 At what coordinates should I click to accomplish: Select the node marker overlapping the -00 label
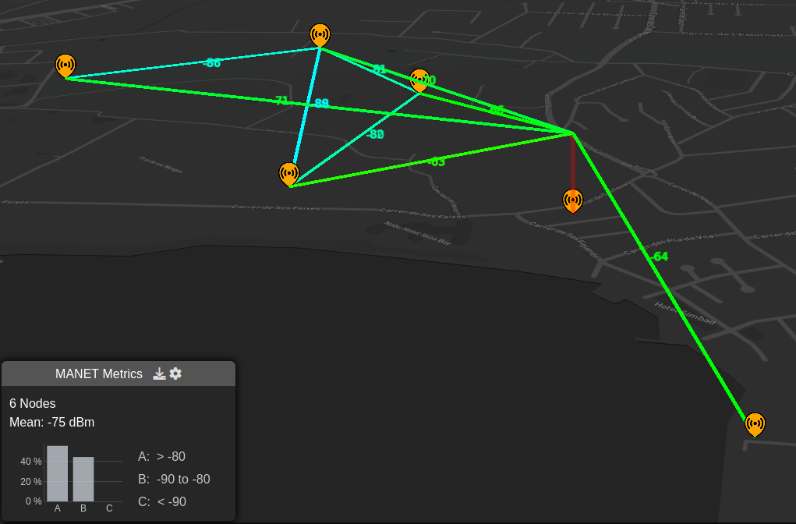pos(419,80)
